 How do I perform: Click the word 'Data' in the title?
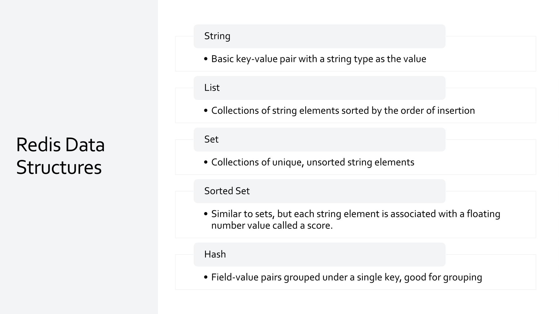85,145
